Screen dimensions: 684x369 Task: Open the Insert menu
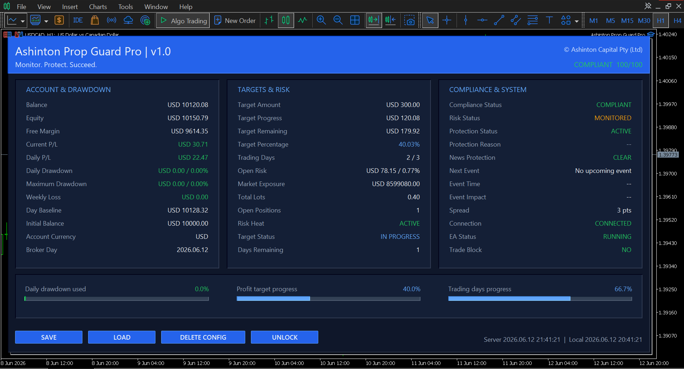(70, 7)
